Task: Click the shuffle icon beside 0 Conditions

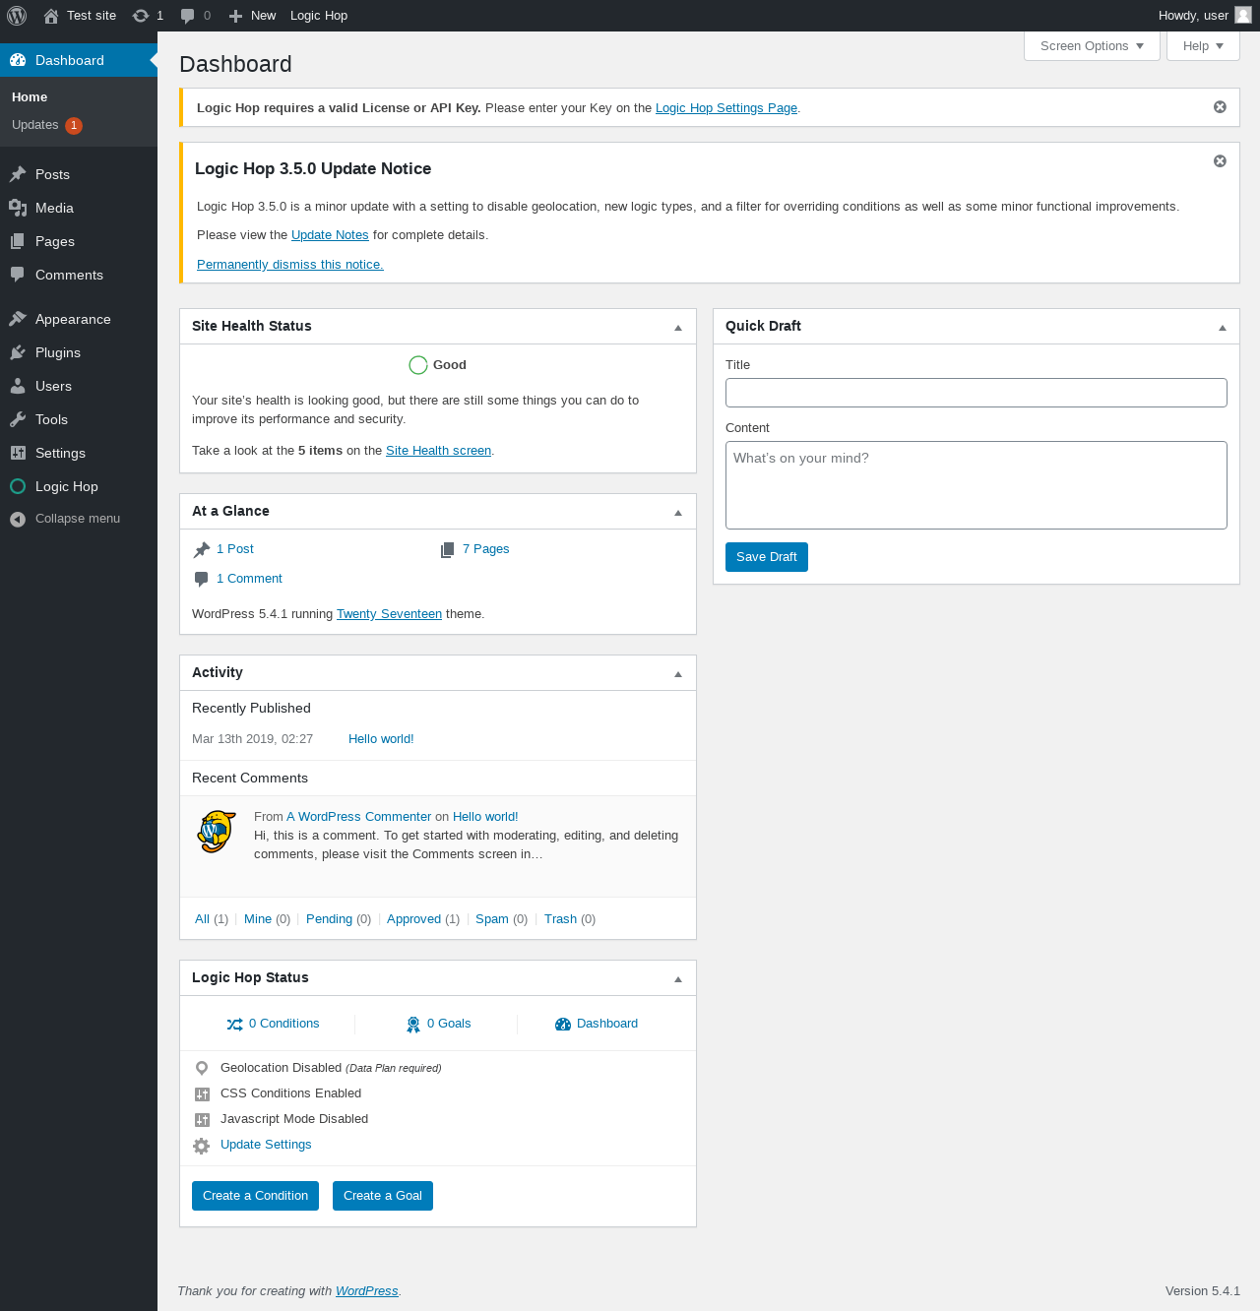Action: (234, 1025)
